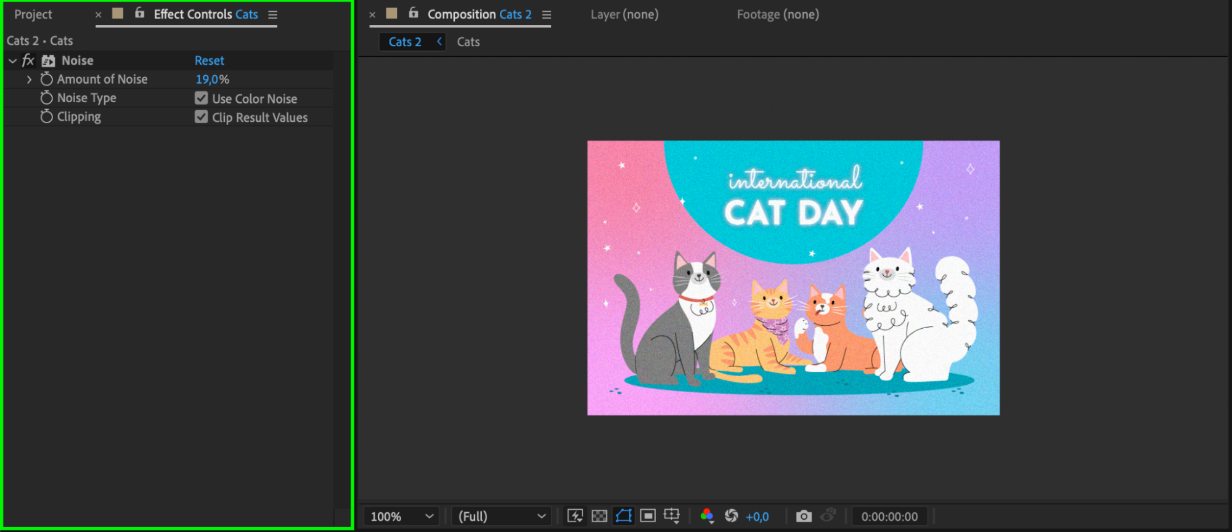
Task: Open the 100% magnification dropdown
Action: 402,517
